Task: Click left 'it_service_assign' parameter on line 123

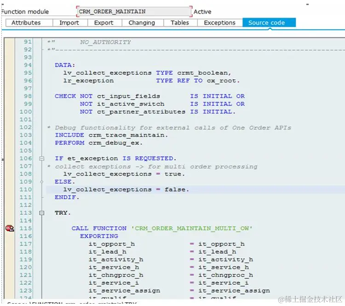Action: coord(124,291)
